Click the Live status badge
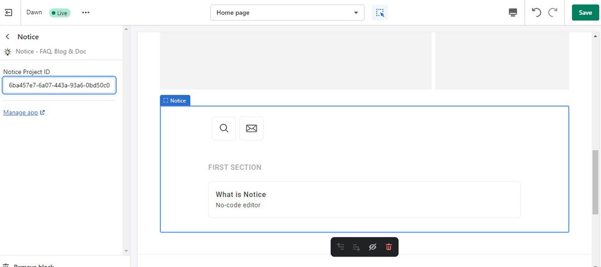Viewport: 601px width, 267px height. [x=60, y=13]
